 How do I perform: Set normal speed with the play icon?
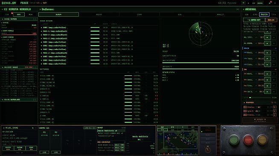[249, 3]
